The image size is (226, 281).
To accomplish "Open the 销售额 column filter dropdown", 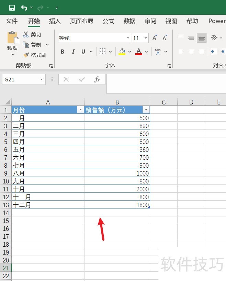I will (x=146, y=110).
